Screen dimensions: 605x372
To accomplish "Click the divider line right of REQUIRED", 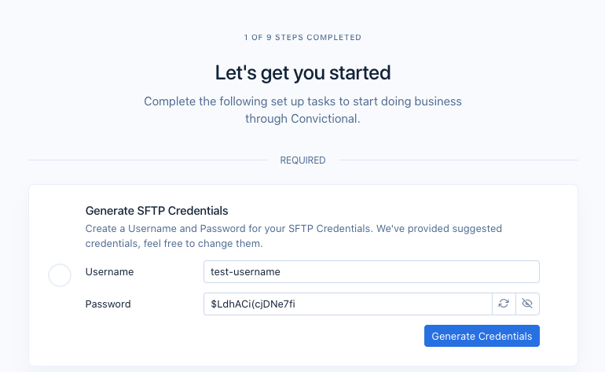I will tap(457, 160).
